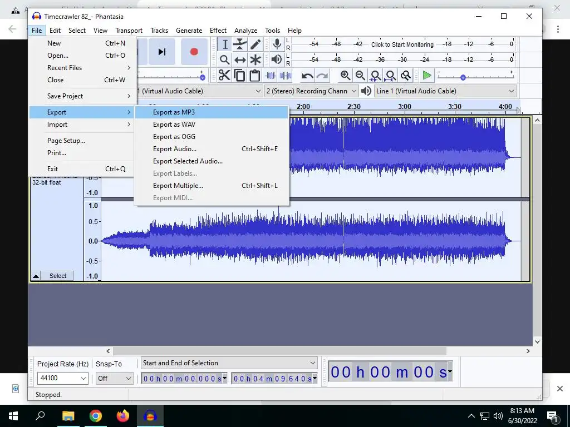This screenshot has height=427, width=570.
Task: Select the Time Shift tool
Action: [240, 60]
